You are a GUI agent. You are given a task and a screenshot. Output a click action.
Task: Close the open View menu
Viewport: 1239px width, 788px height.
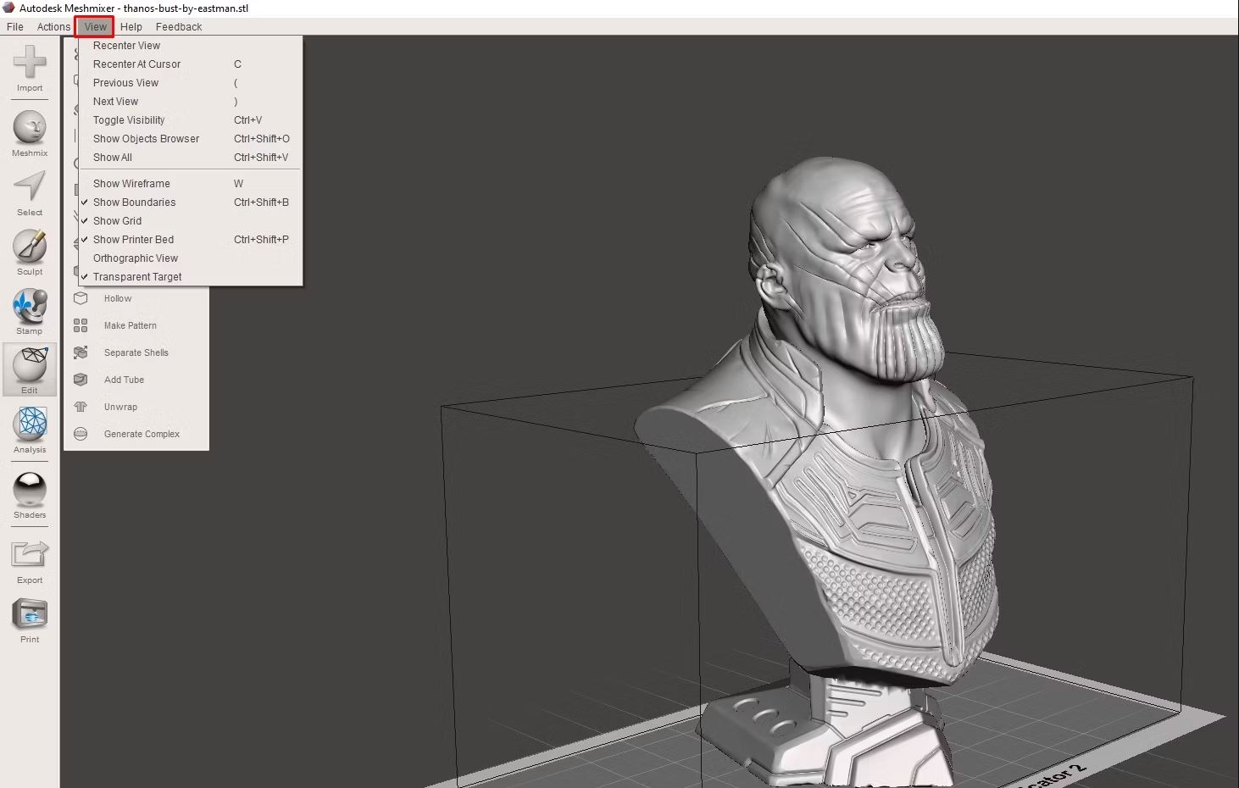[x=95, y=27]
